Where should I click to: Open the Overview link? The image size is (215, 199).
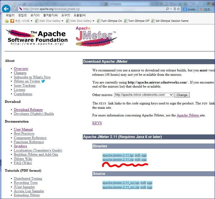tap(21, 69)
